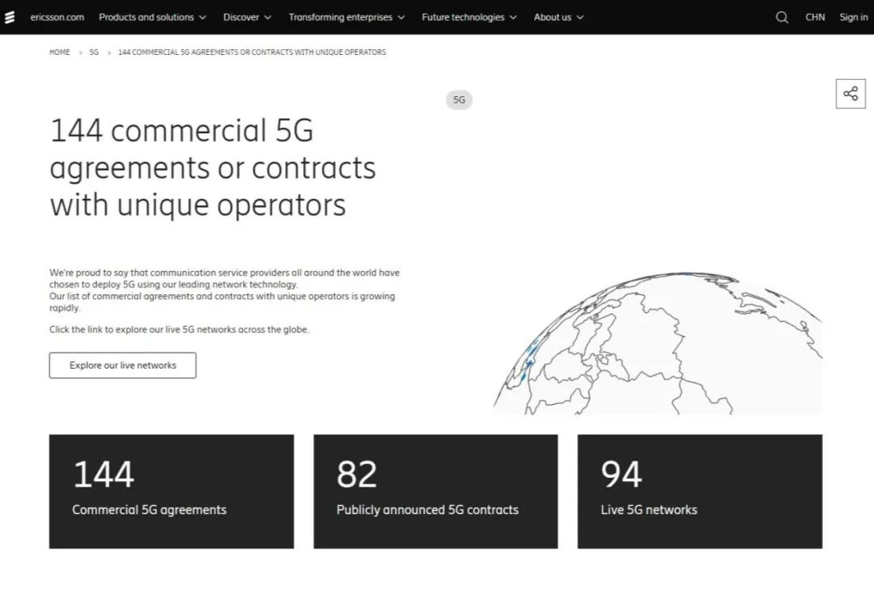Select the 82 Publicly announced contracts card
This screenshot has width=874, height=616.
(435, 492)
